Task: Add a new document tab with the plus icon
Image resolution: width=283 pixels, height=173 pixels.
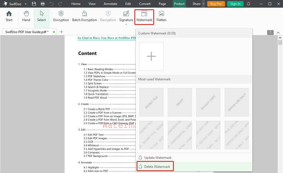Action: click(x=61, y=32)
